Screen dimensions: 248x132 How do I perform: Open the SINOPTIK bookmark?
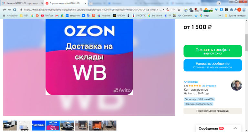pos(139,15)
